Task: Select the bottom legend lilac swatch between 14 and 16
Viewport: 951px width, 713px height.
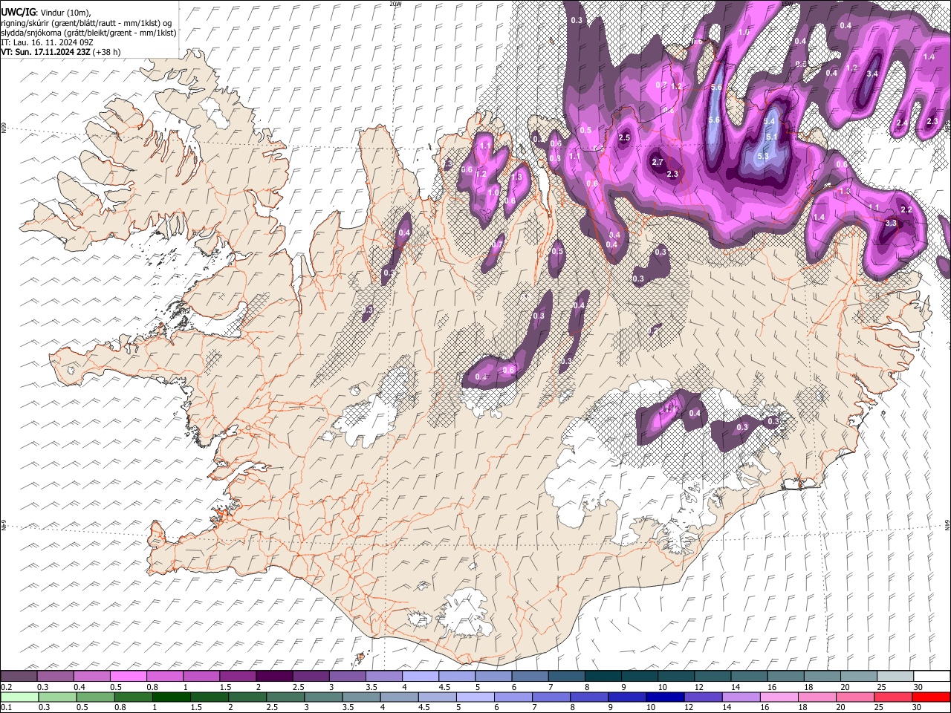Action: tap(740, 697)
